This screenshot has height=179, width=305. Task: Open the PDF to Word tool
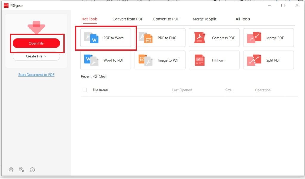coord(106,38)
